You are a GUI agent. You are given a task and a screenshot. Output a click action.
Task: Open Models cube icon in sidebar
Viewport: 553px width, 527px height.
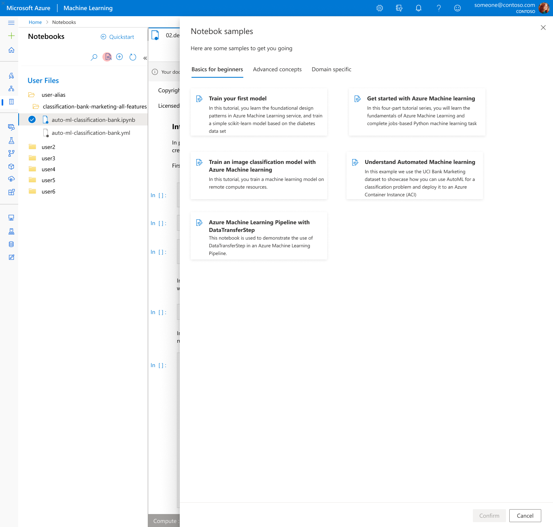tap(11, 166)
